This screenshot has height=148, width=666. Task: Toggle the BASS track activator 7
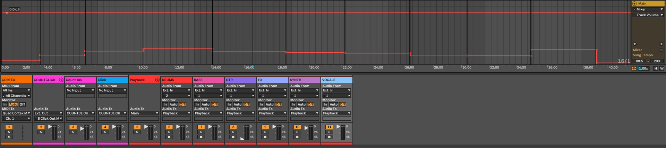point(201,127)
